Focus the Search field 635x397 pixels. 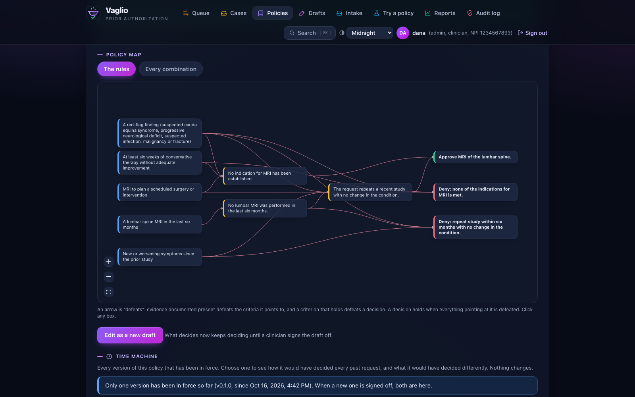(x=310, y=33)
